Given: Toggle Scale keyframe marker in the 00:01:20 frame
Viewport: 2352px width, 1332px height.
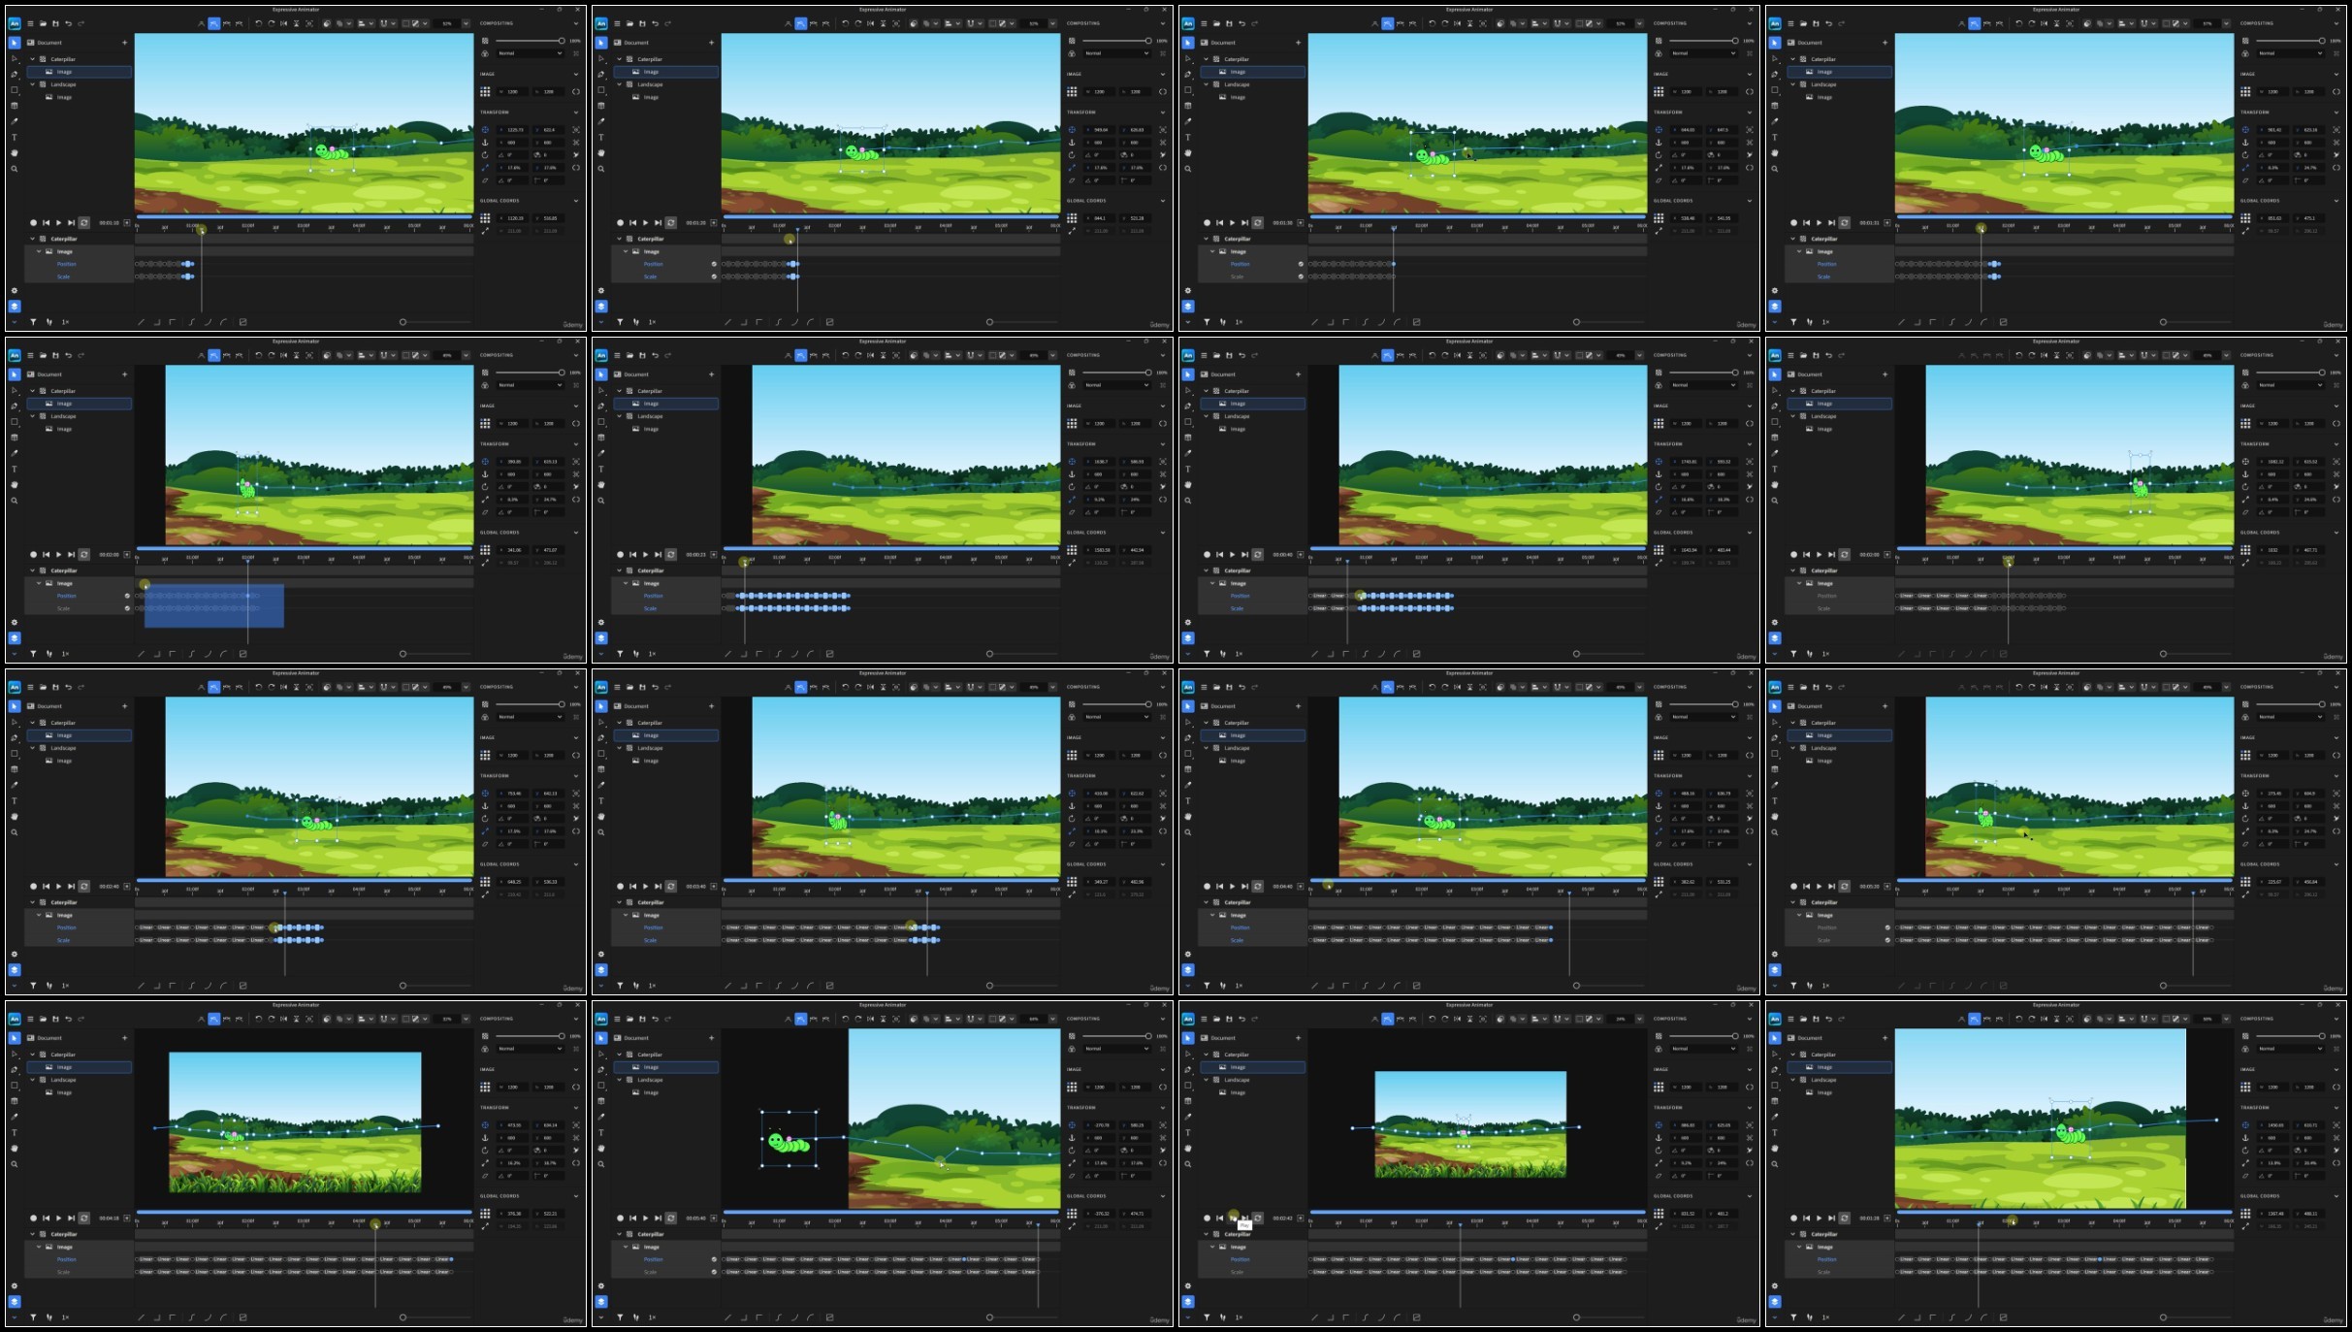Looking at the screenshot, I should point(714,276).
